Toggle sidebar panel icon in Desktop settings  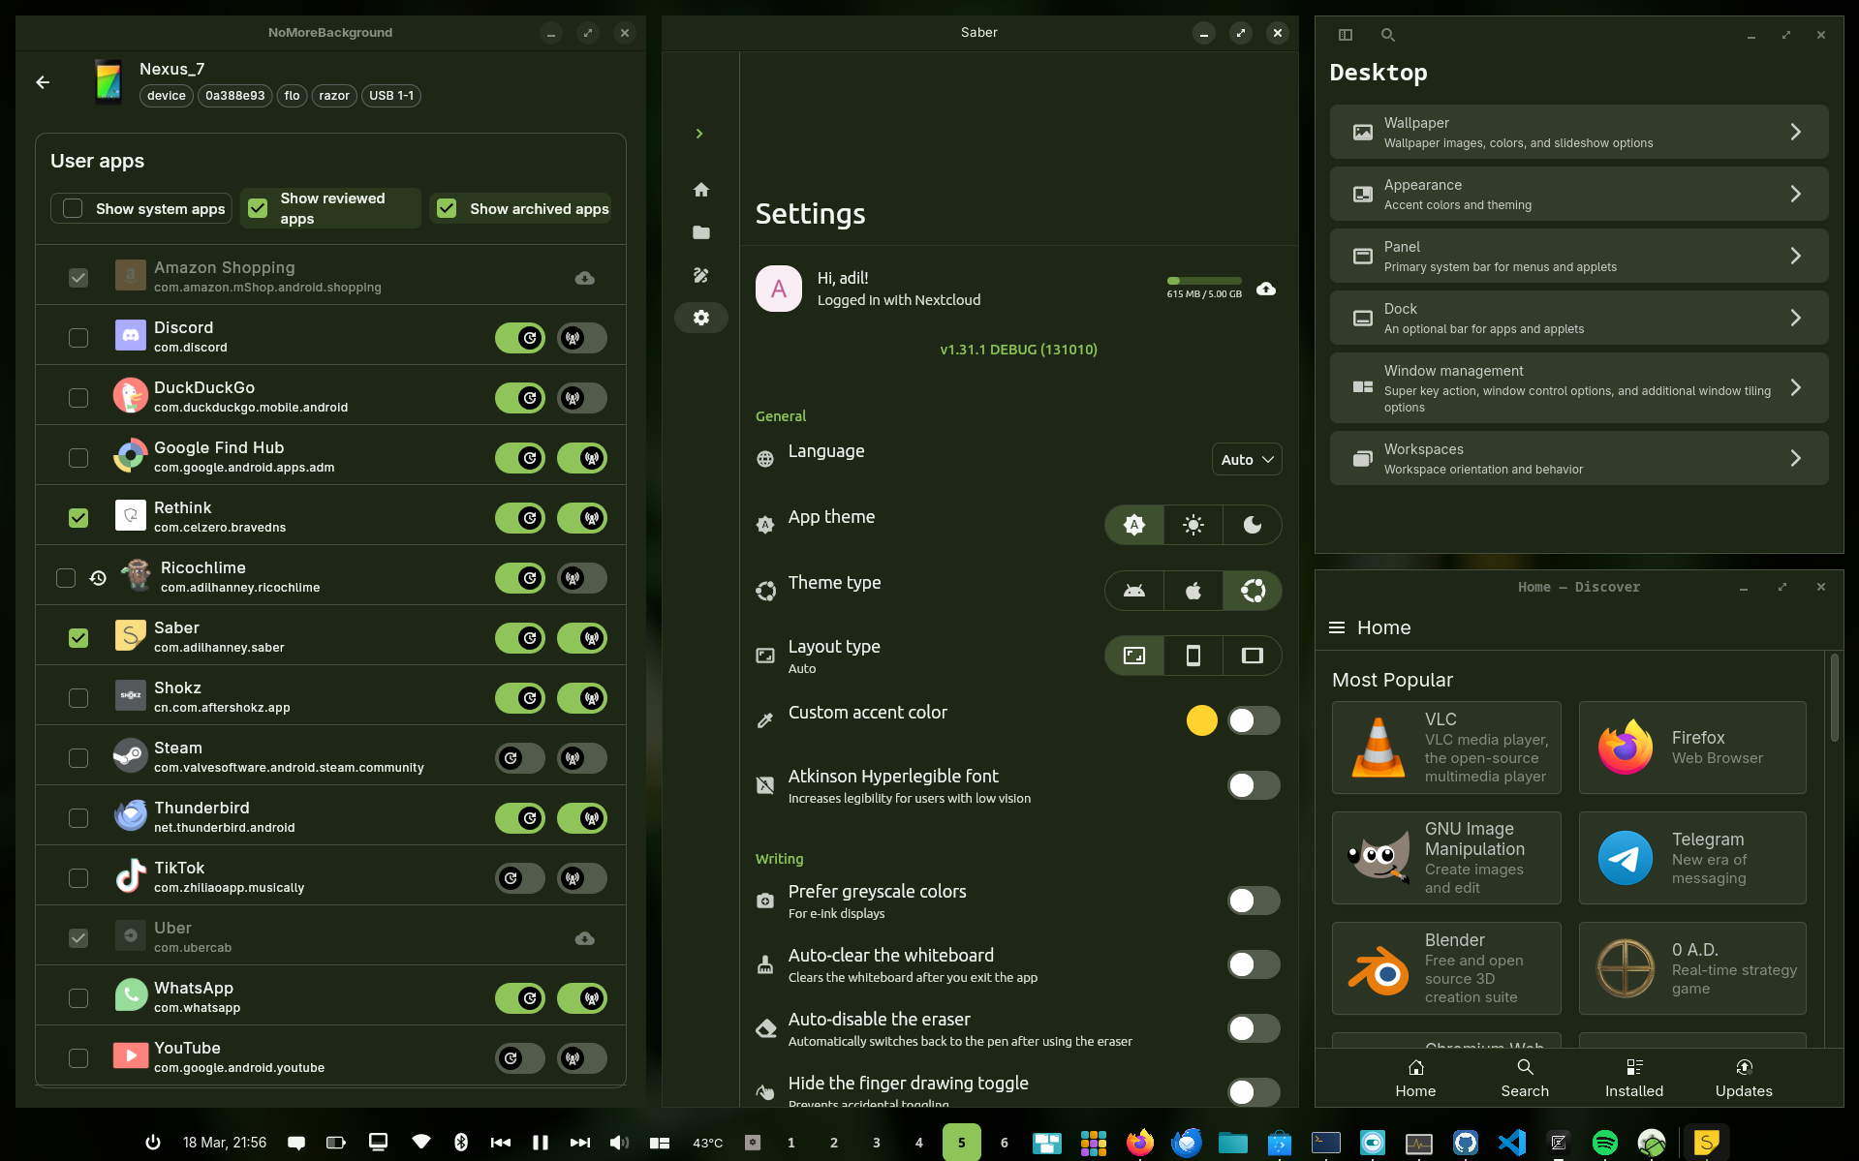[1346, 35]
